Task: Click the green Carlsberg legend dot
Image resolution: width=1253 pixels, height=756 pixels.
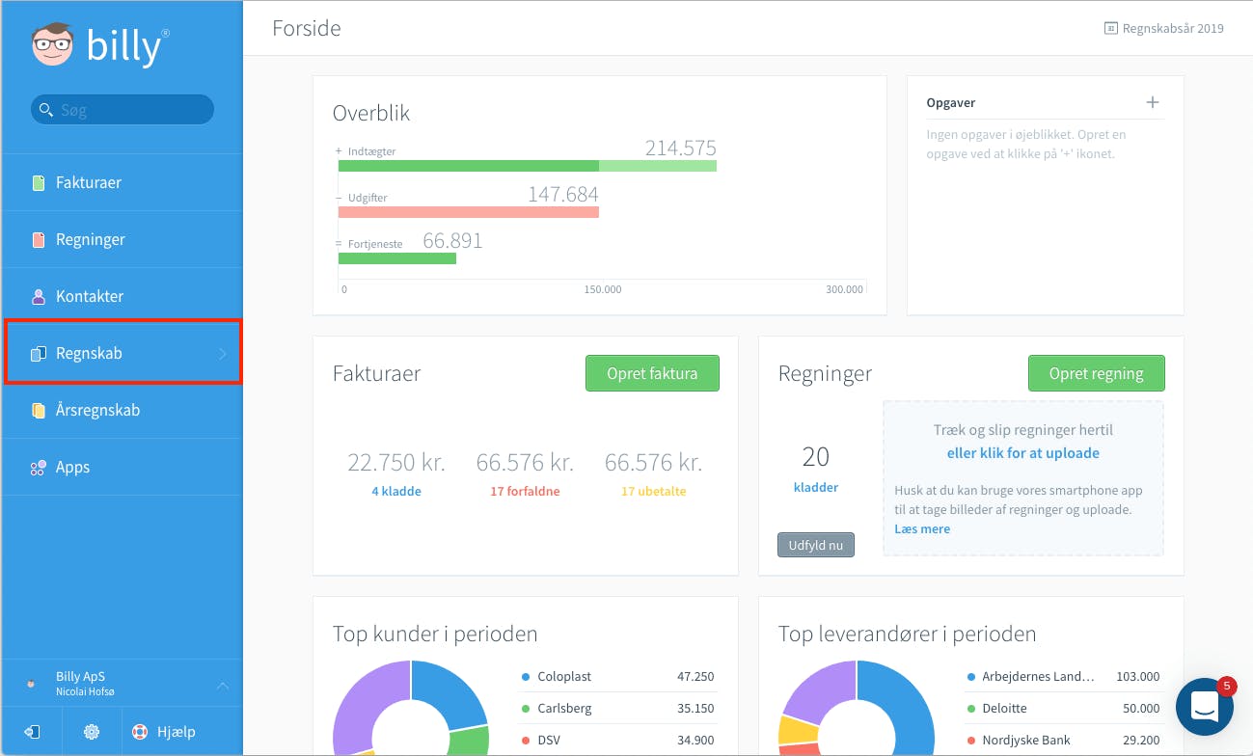Action: tap(526, 709)
